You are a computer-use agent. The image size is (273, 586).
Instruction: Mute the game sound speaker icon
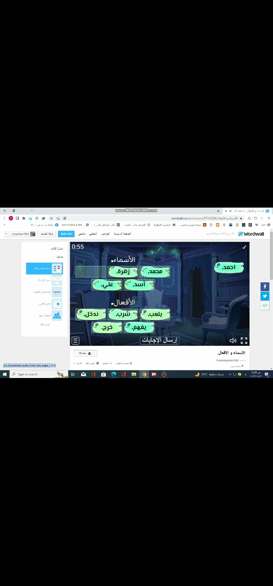233,340
